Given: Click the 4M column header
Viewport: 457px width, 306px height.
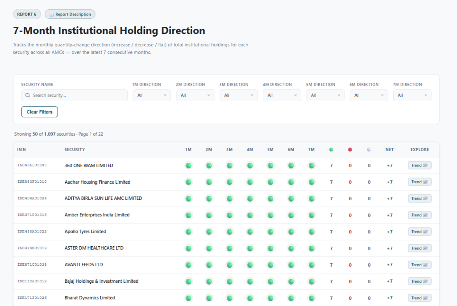Looking at the screenshot, I should point(250,149).
